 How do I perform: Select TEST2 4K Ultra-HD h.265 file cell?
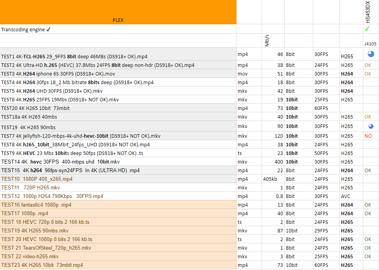tap(118, 65)
